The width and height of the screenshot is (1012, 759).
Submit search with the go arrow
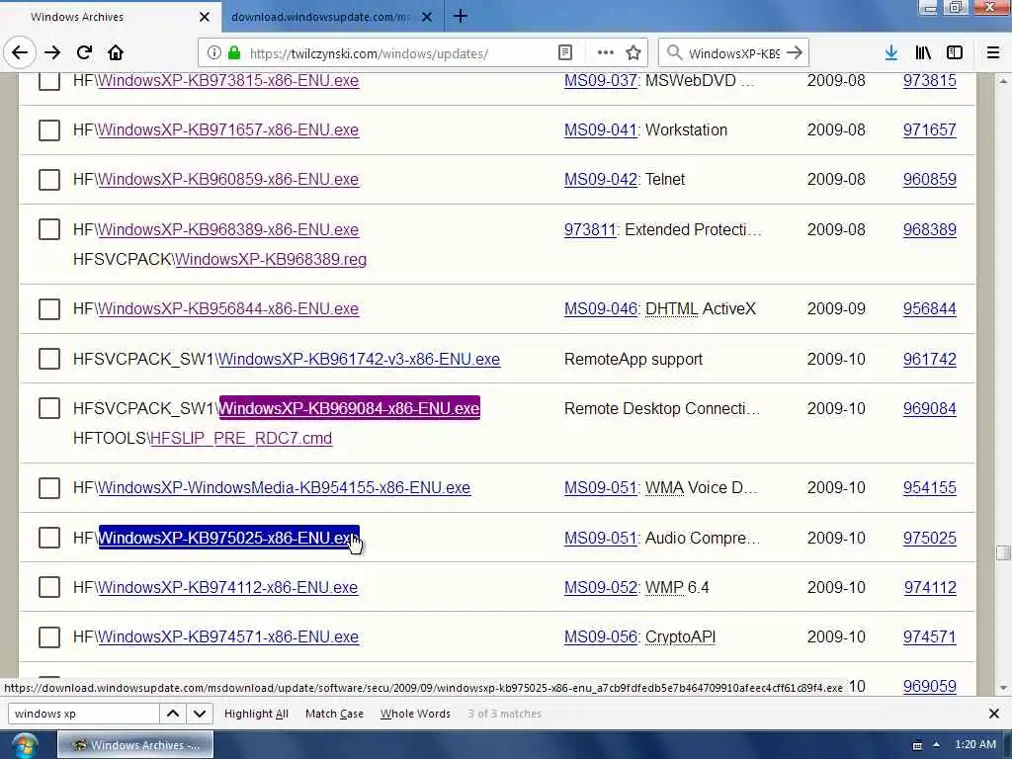click(796, 53)
